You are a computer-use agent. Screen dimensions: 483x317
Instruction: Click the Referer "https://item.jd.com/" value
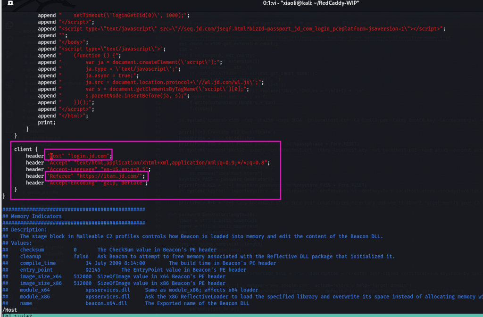[x=109, y=176]
